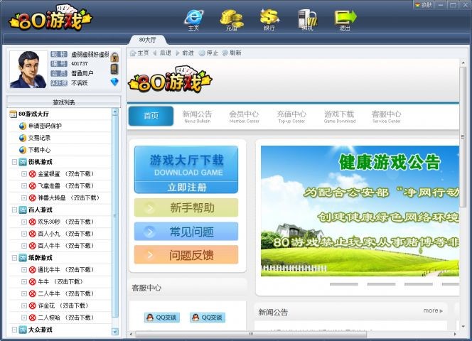Collapse the 街机游戏 category
This screenshot has height=341, width=472.
tap(14, 162)
